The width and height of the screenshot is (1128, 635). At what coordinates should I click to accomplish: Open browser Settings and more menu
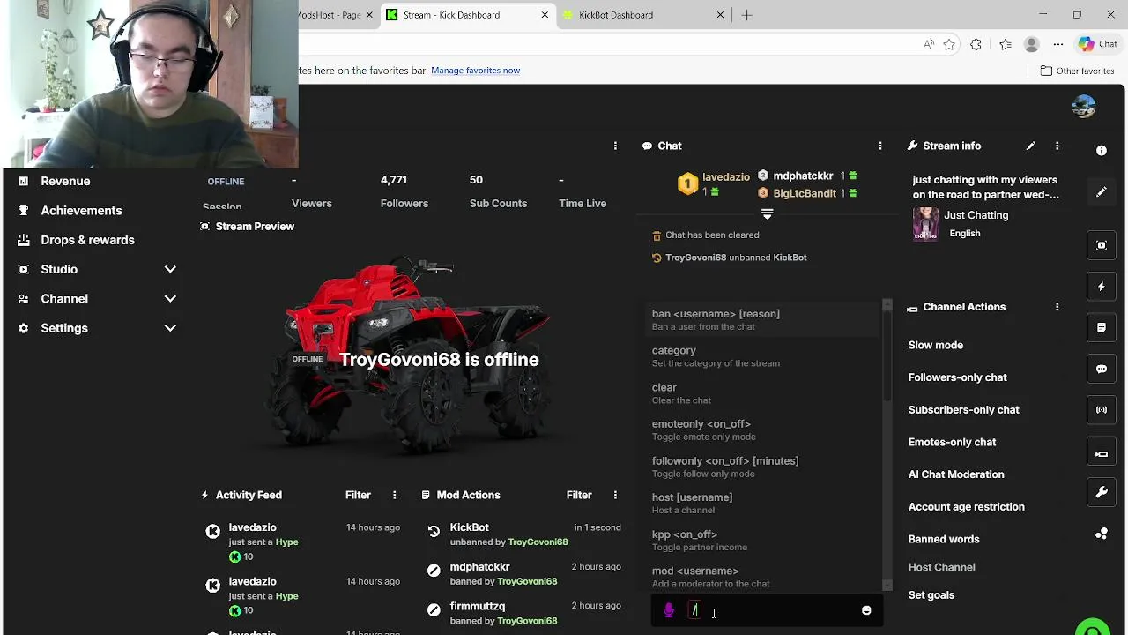[x=1057, y=44]
